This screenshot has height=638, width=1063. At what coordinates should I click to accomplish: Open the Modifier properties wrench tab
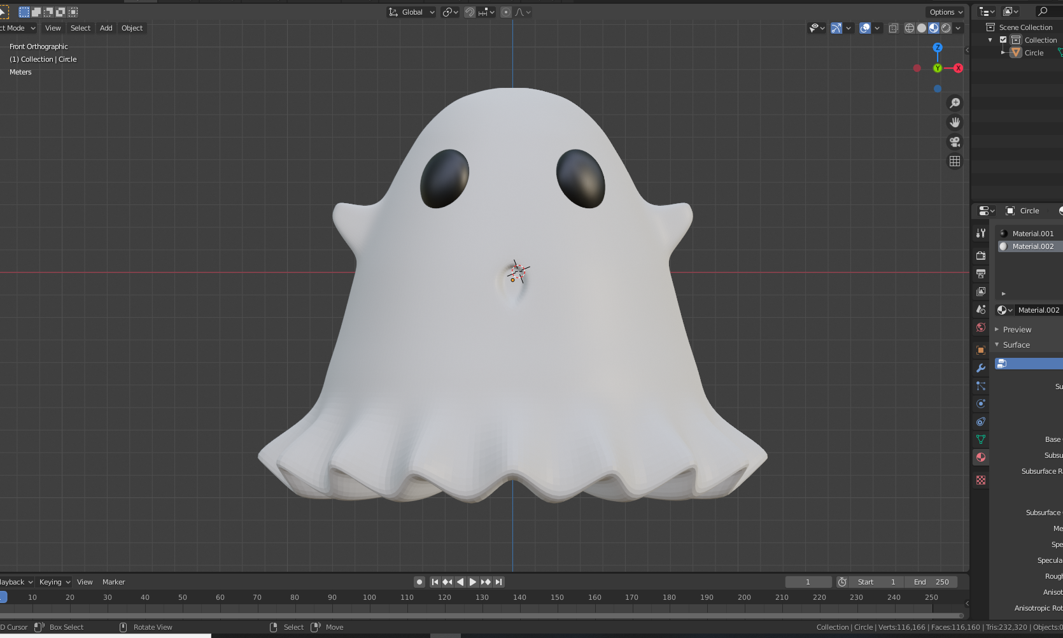981,368
